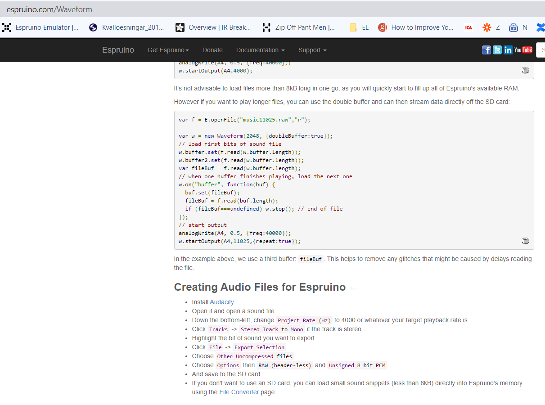Click the ICA bookmark icon
The width and height of the screenshot is (545, 405).
tap(468, 27)
